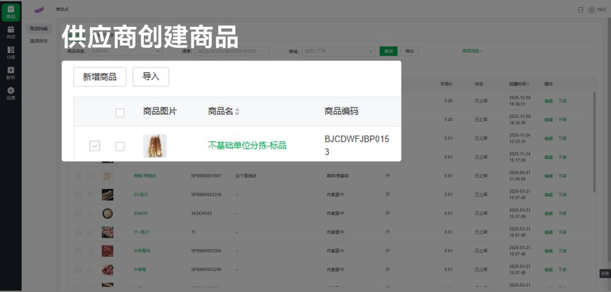The width and height of the screenshot is (611, 292).
Task: Open the 商城 上下架 status dropdown
Action: coord(338,51)
